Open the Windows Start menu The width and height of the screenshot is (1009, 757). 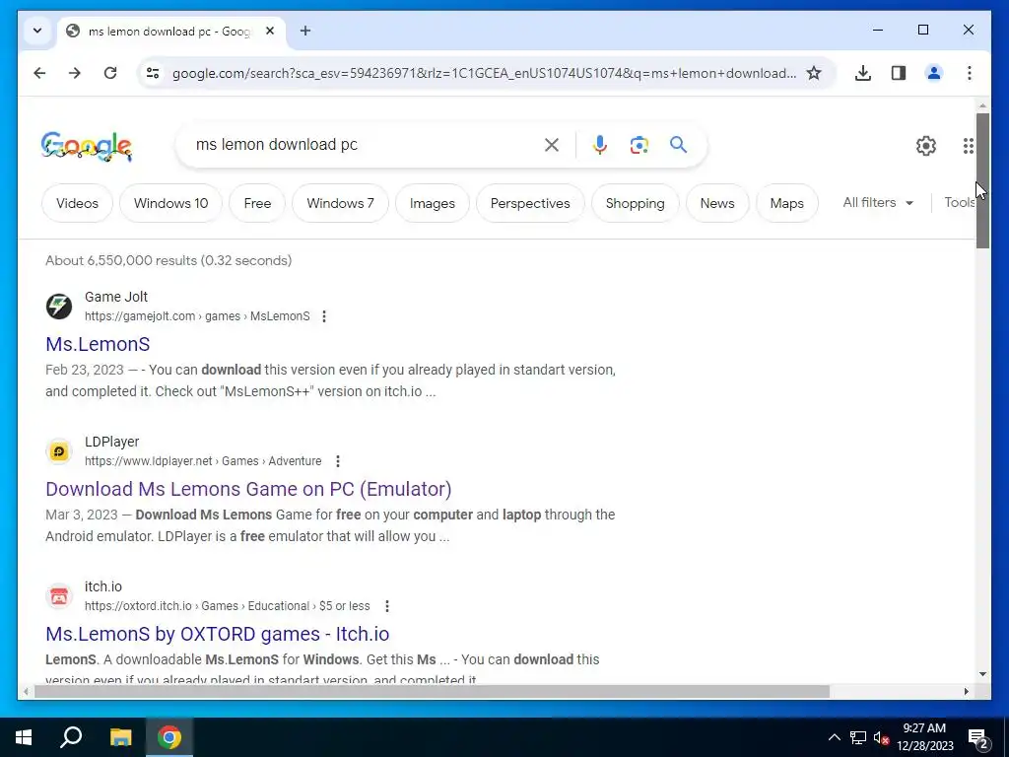pos(24,737)
